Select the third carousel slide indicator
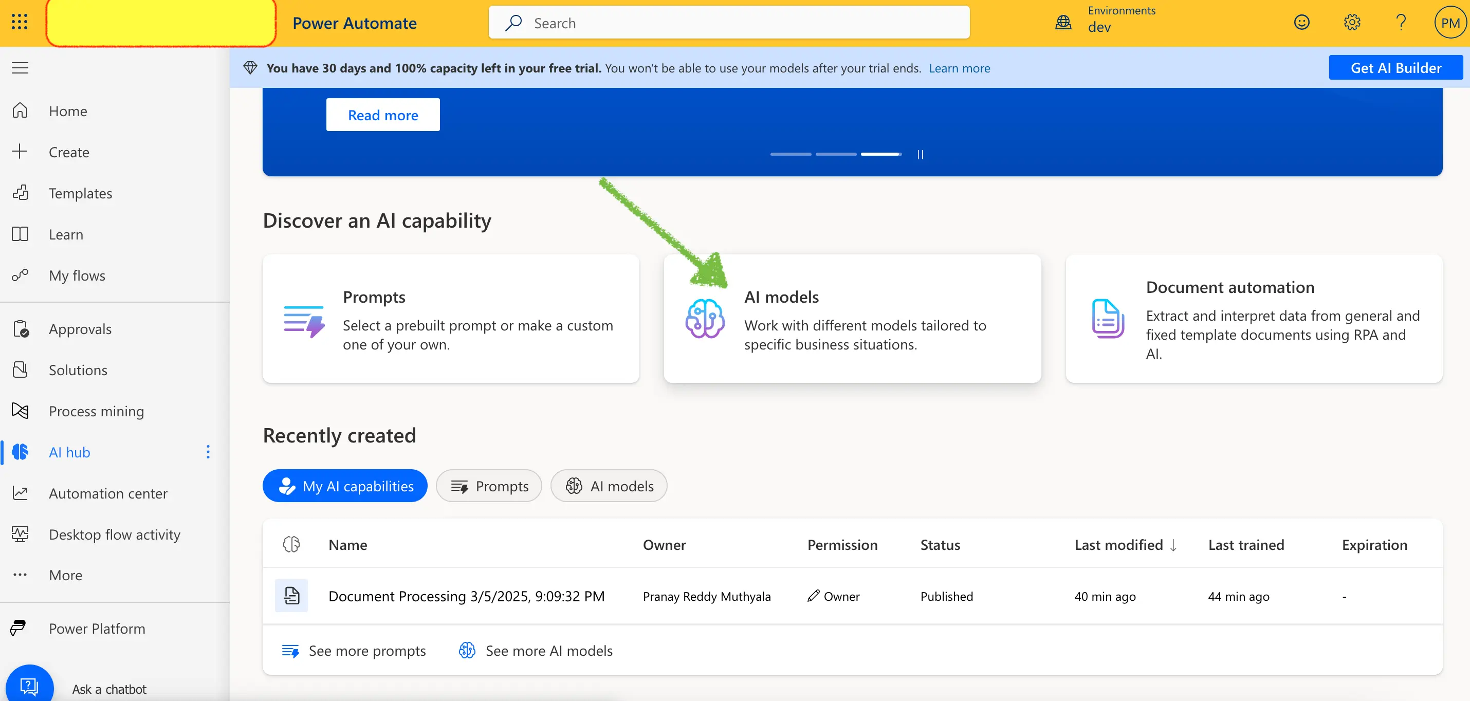 (x=881, y=154)
